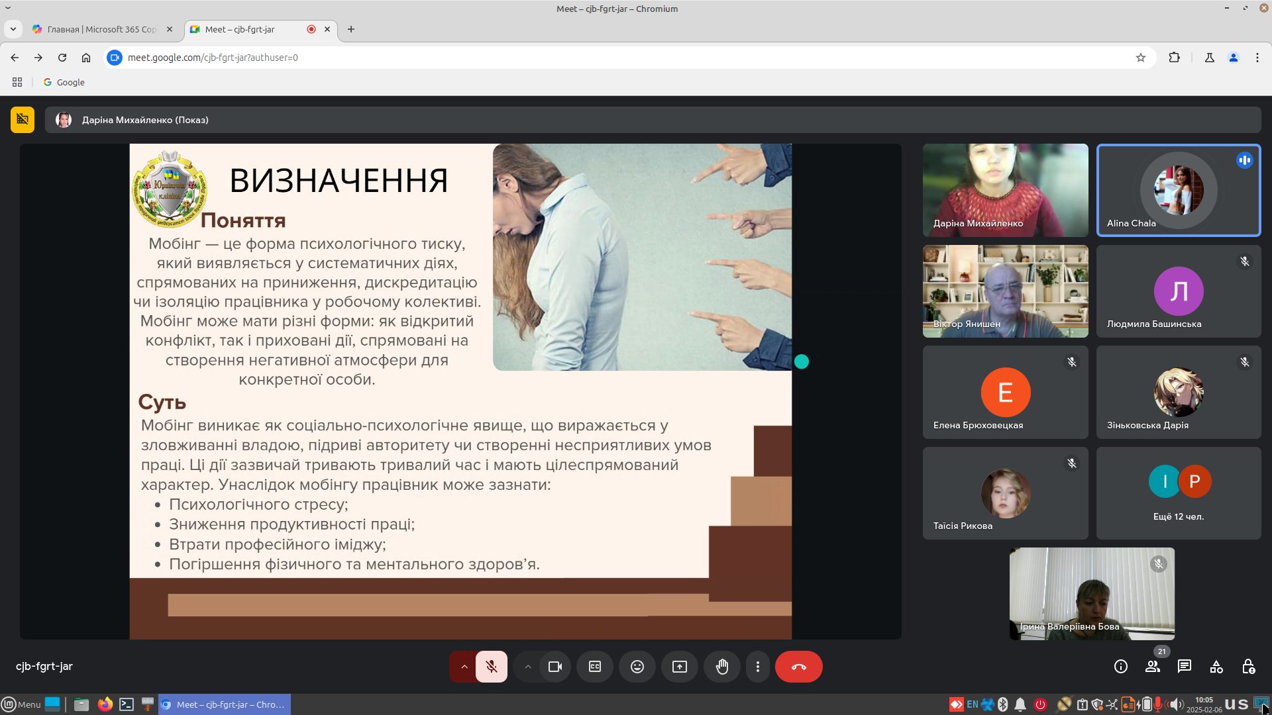Switch to Microsoft 365 Copilot tab

tap(101, 29)
